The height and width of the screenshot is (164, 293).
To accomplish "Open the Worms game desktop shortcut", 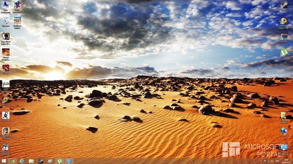I will tap(17, 23).
